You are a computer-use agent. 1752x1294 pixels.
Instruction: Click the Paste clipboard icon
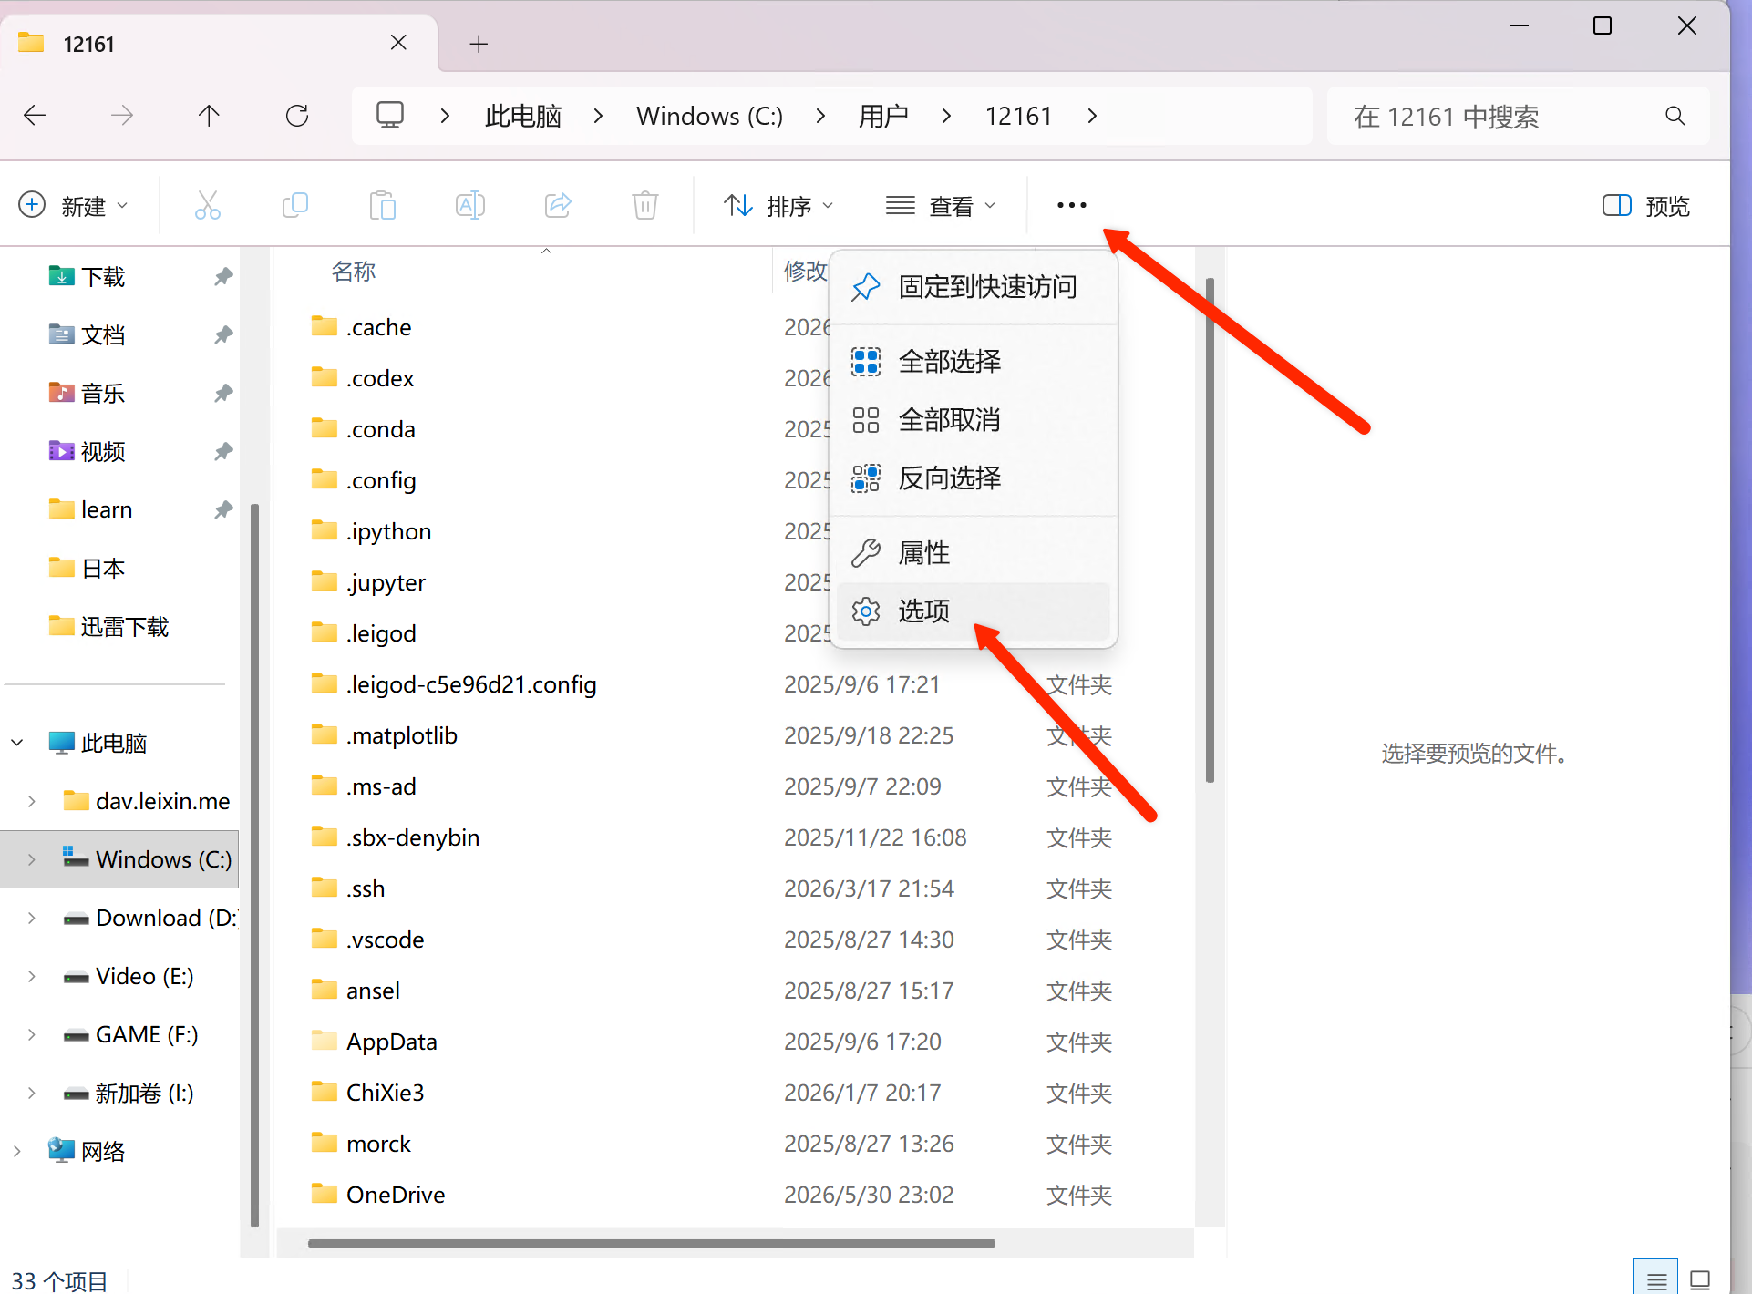click(383, 206)
